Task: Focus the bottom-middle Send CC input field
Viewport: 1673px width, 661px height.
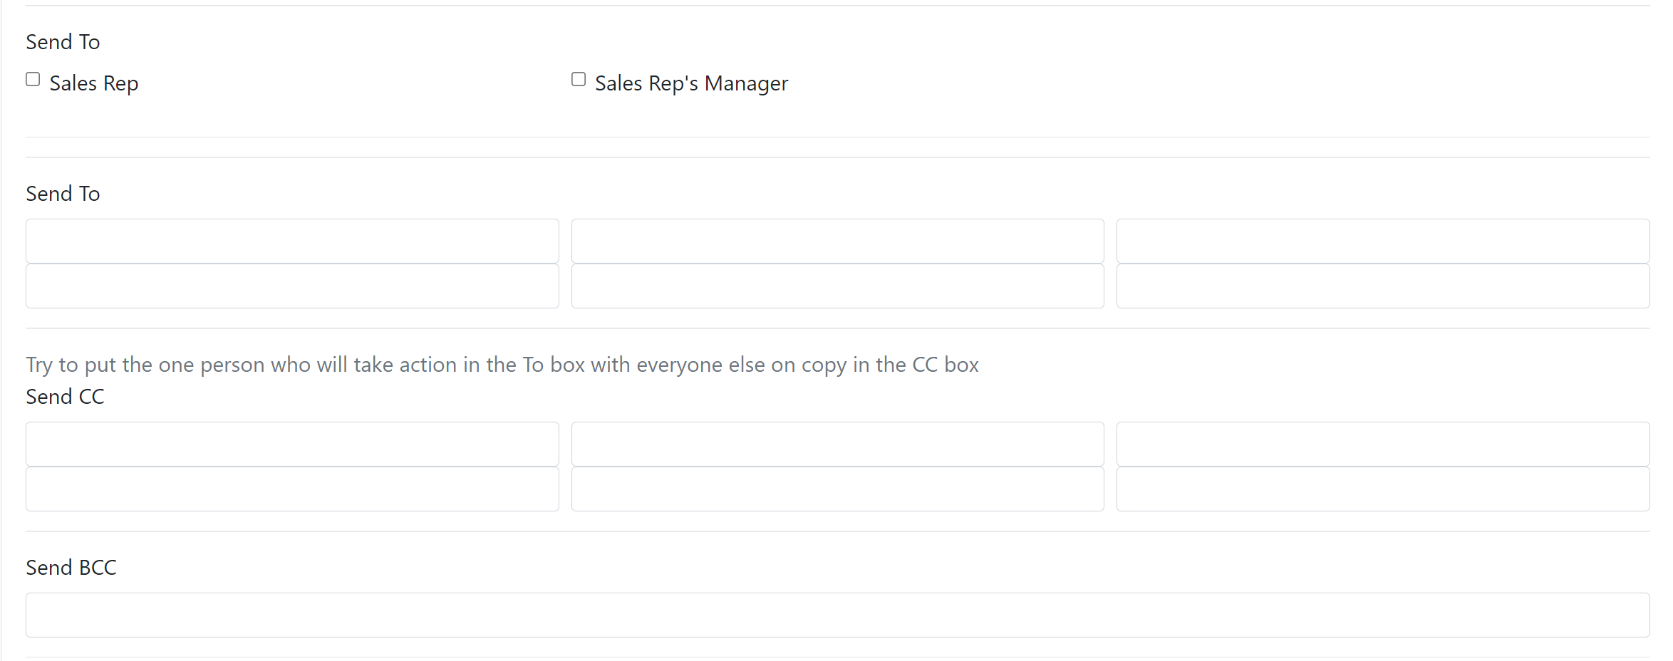Action: tap(838, 489)
